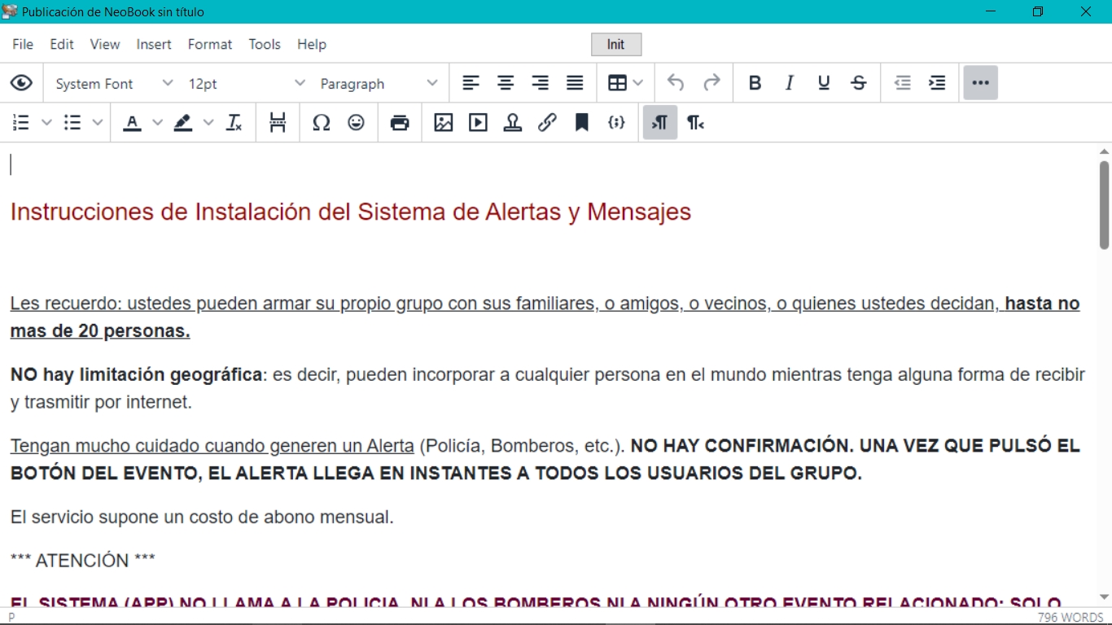The image size is (1112, 625).
Task: Insert a hyperlink
Action: (x=547, y=123)
